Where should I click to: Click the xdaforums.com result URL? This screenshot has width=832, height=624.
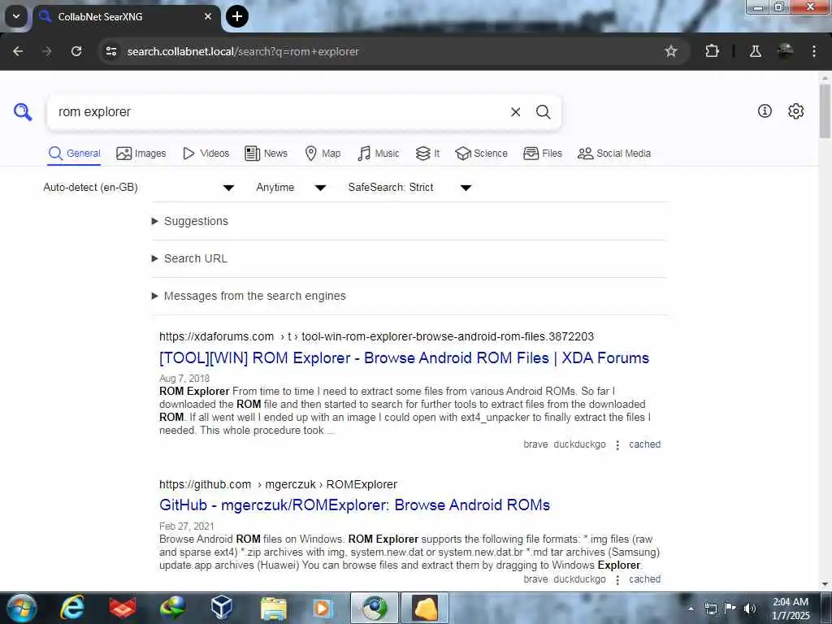point(376,336)
